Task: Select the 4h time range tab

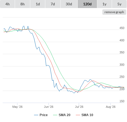Action: 8,4
